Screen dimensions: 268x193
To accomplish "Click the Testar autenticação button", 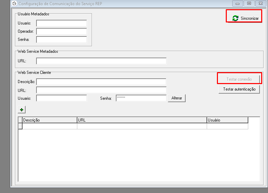I will (x=239, y=89).
